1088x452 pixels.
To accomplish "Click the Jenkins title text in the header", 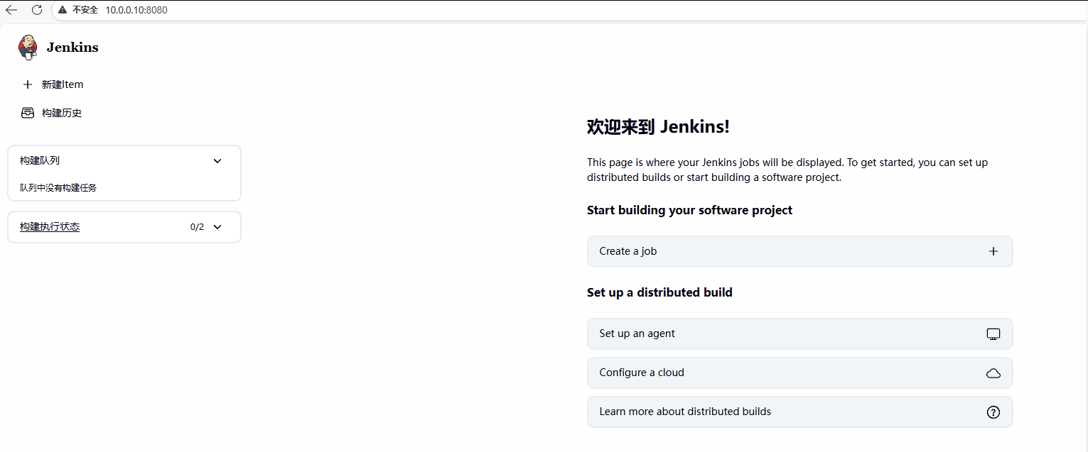I will [72, 48].
